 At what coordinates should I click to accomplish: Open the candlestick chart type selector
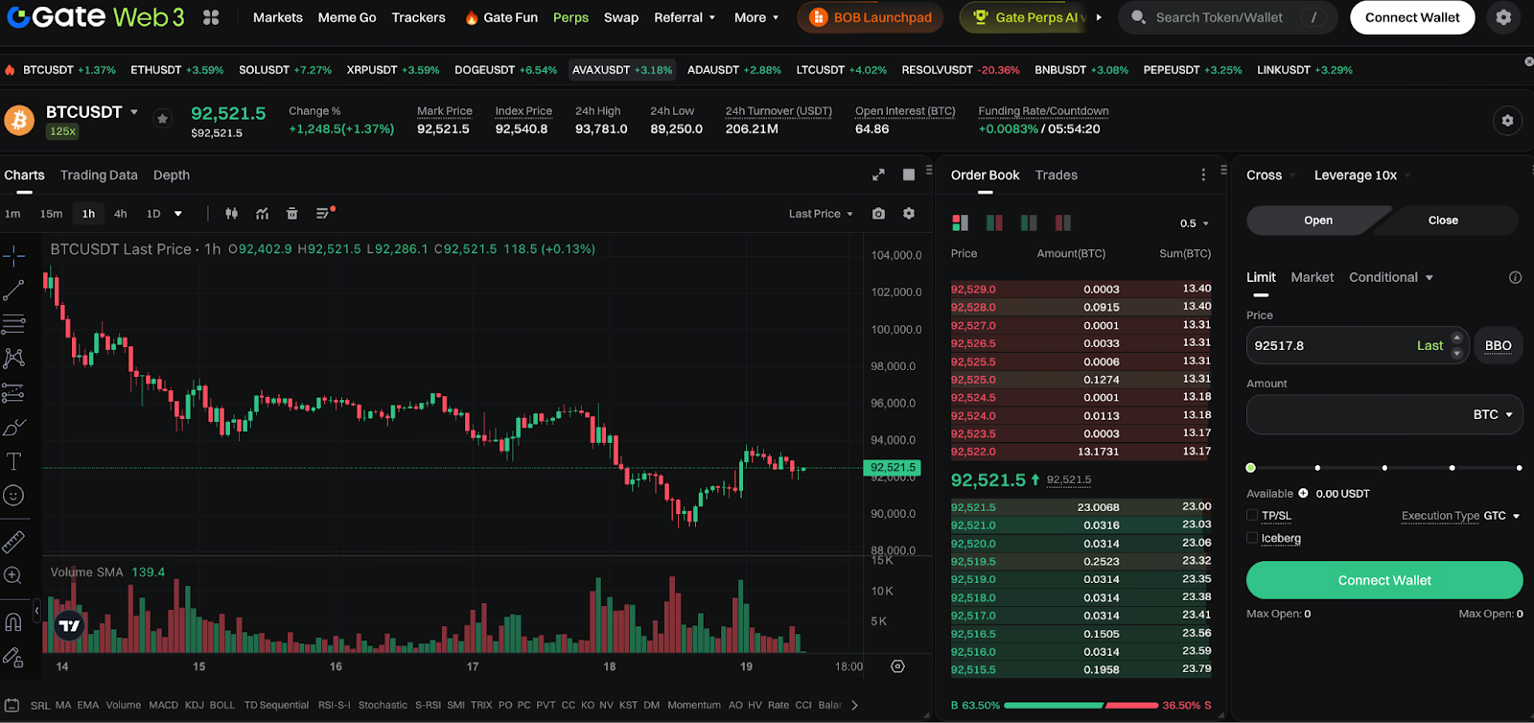(x=231, y=214)
